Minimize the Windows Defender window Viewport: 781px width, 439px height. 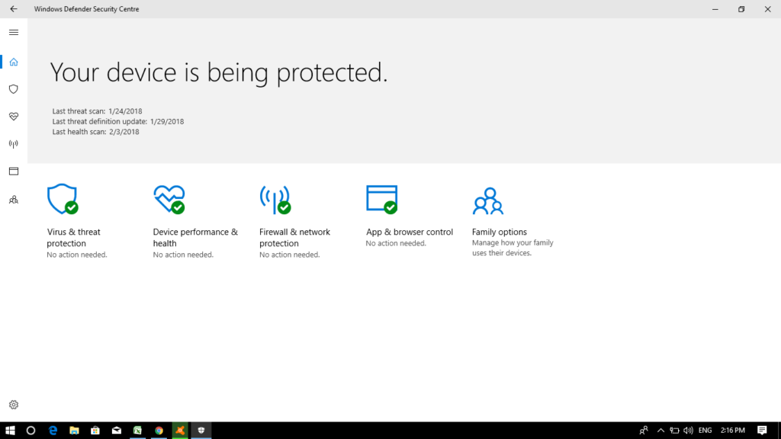[715, 9]
